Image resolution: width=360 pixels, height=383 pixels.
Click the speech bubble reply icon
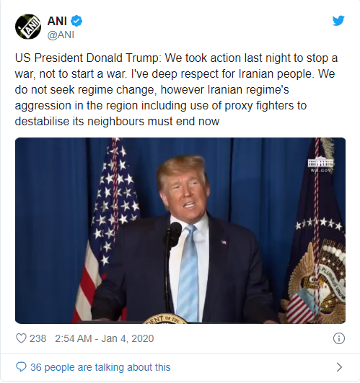pos(21,368)
